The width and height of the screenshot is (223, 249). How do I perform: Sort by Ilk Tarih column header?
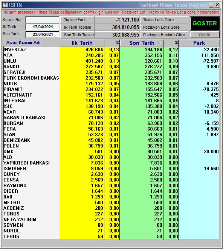(82, 43)
